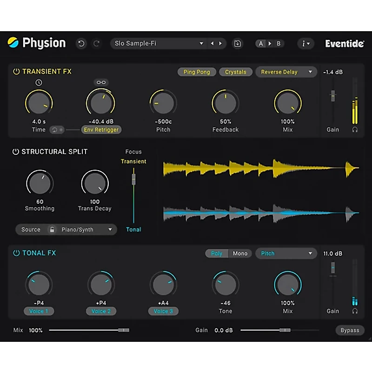Click the Voice 3 +A4 knob
The width and height of the screenshot is (372, 372).
(x=163, y=285)
